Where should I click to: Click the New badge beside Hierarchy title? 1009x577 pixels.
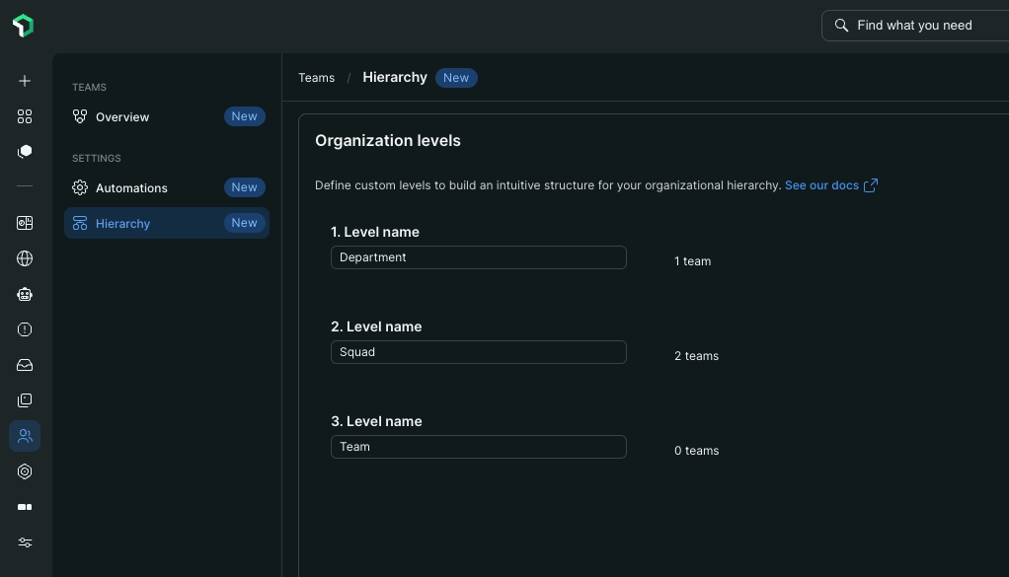pyautogui.click(x=456, y=78)
